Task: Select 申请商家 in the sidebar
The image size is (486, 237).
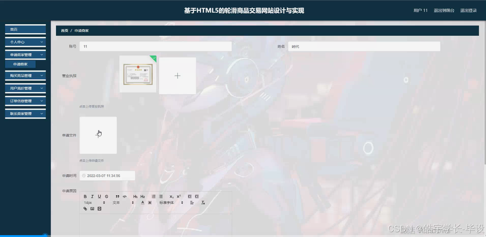Action: (21, 64)
